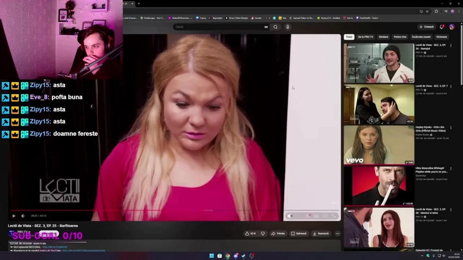Select the Încărcate recent filter chip

[x=421, y=37]
